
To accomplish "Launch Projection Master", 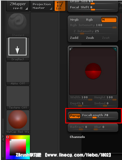I will (42, 6).
